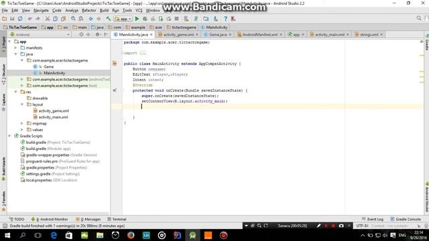429x241 pixels.
Task: Click the UTF-8 encoding selector
Action: [363, 226]
